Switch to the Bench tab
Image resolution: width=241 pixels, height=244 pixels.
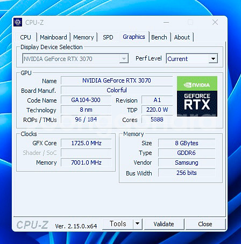tap(159, 37)
